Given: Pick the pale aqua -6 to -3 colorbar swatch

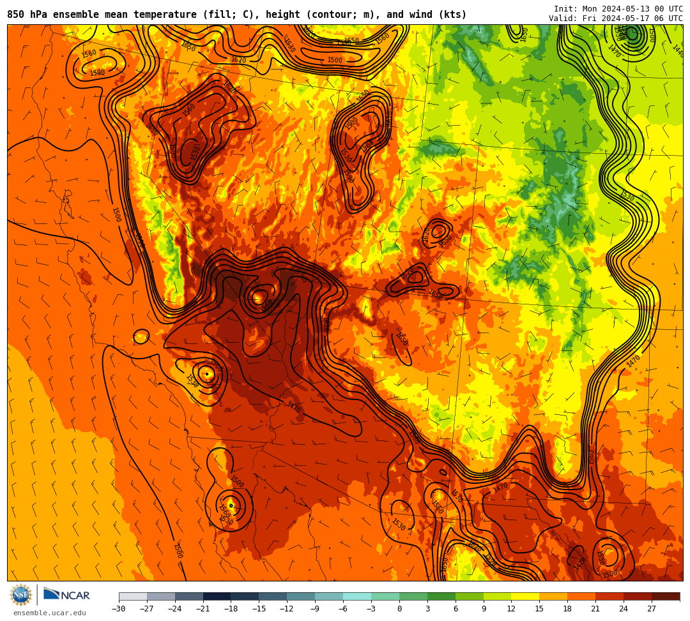Looking at the screenshot, I should (x=357, y=596).
